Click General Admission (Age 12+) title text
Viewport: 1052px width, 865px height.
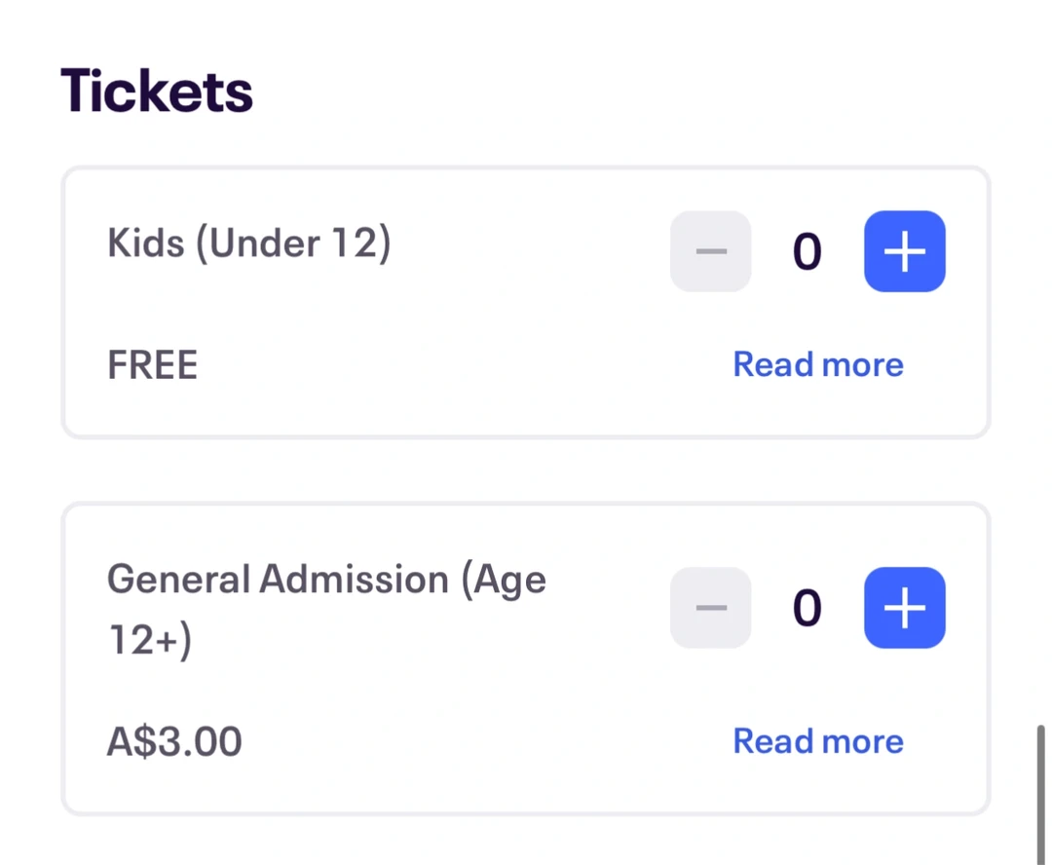point(325,581)
